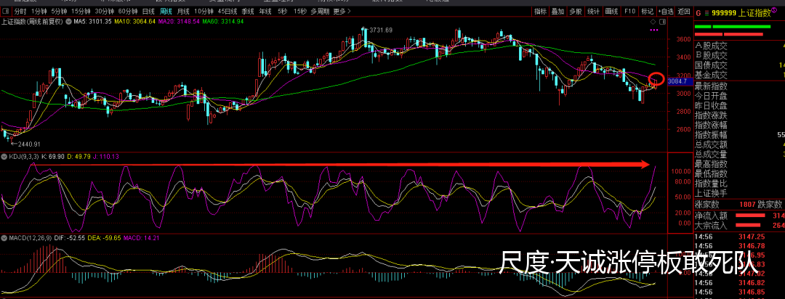
Task: Click the red G icon in quote header
Action: 699,12
